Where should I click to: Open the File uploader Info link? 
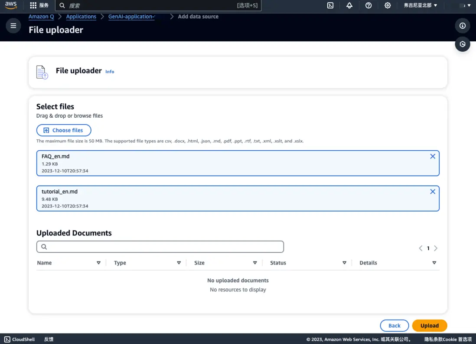[110, 72]
